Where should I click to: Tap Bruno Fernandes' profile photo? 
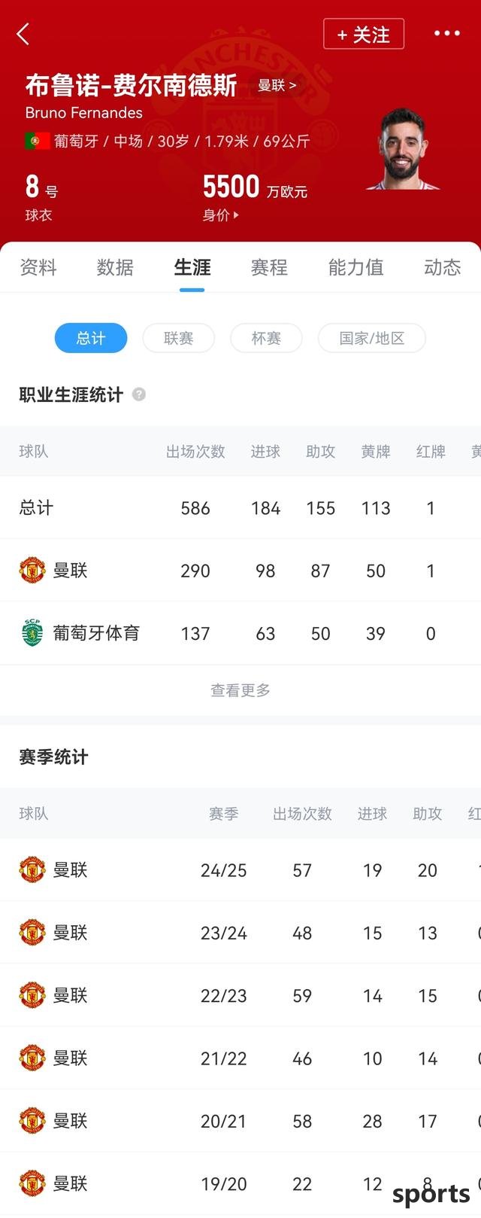click(403, 148)
